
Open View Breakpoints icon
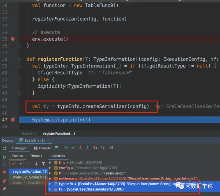click(5, 181)
